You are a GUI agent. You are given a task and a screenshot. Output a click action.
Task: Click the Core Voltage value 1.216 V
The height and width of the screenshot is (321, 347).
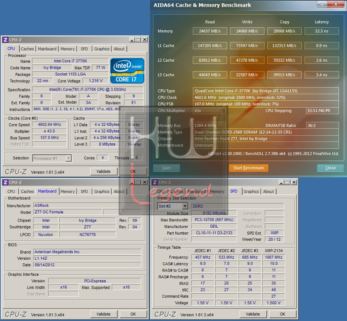pos(96,81)
